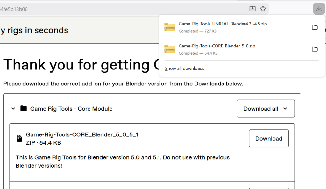
Task: Show Game_Rig_Tools_UNREAL zip in folder
Action: (315, 27)
